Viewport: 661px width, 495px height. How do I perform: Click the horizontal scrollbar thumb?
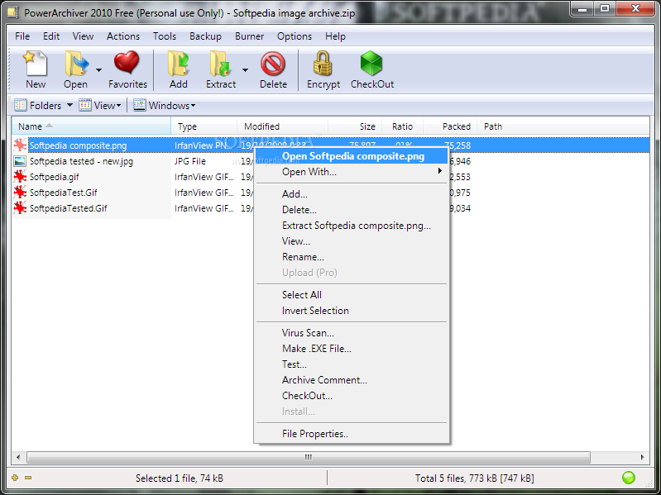(309, 457)
